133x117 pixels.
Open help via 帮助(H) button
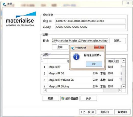tap(122, 112)
